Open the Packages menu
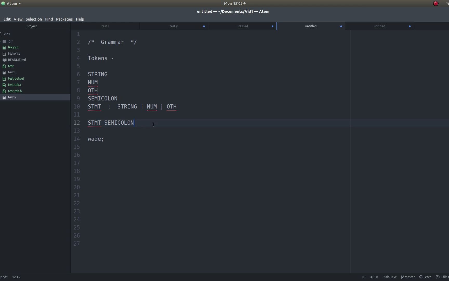 [64, 19]
